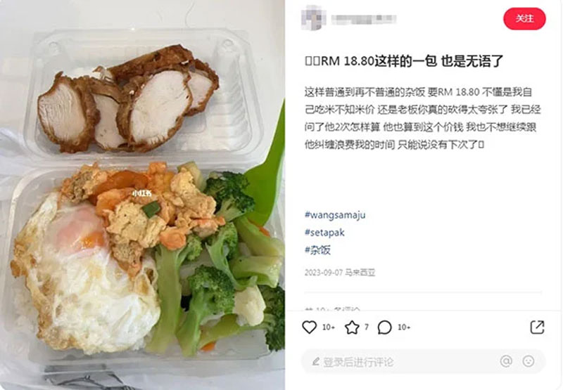This screenshot has width=563, height=390.
Task: Open the emoji picker smiley icon
Action: tap(529, 361)
